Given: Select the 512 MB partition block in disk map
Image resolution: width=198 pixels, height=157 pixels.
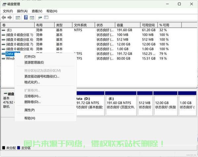Looking at the screenshot, I should pos(145,103).
